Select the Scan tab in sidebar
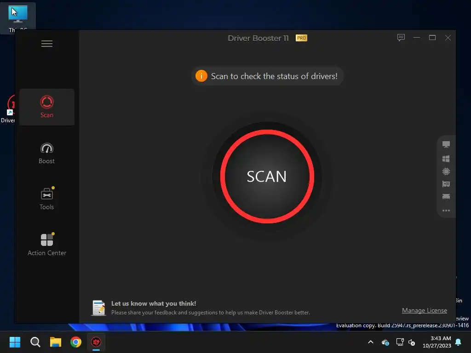This screenshot has height=353, width=471. 47,107
